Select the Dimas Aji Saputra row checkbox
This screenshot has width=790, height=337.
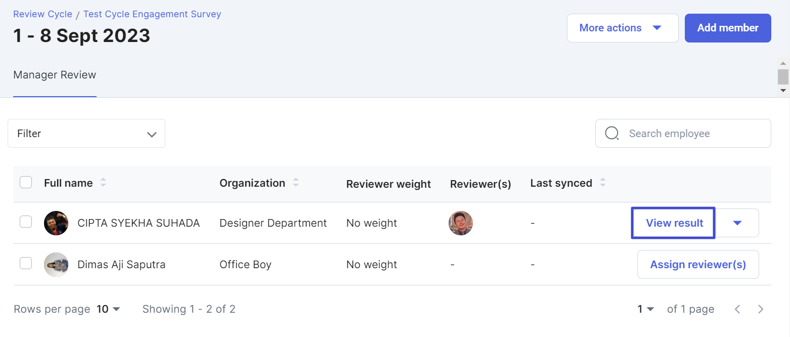(26, 263)
